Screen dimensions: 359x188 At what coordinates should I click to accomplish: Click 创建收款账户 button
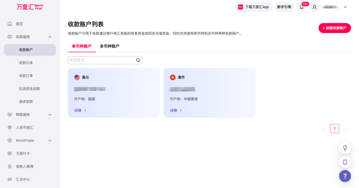tap(334, 28)
